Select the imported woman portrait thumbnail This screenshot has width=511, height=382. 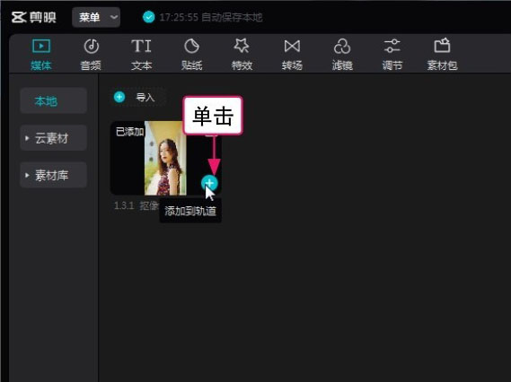[x=165, y=158]
